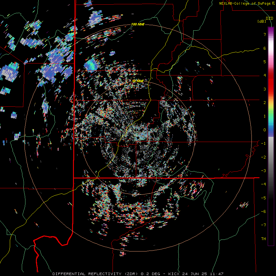The height and width of the screenshot is (276, 276).
Task: Click the KICX station identifier
Action: (174, 274)
